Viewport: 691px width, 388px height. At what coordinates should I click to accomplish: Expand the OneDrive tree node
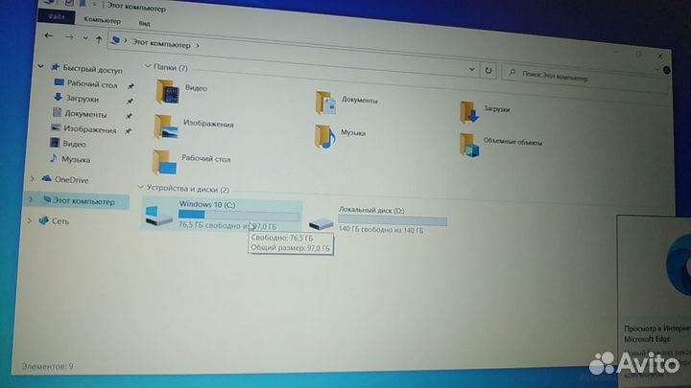(x=33, y=178)
